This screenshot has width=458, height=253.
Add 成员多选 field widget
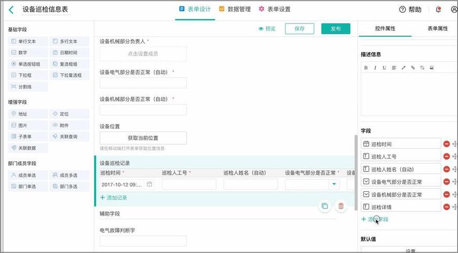pyautogui.click(x=69, y=175)
